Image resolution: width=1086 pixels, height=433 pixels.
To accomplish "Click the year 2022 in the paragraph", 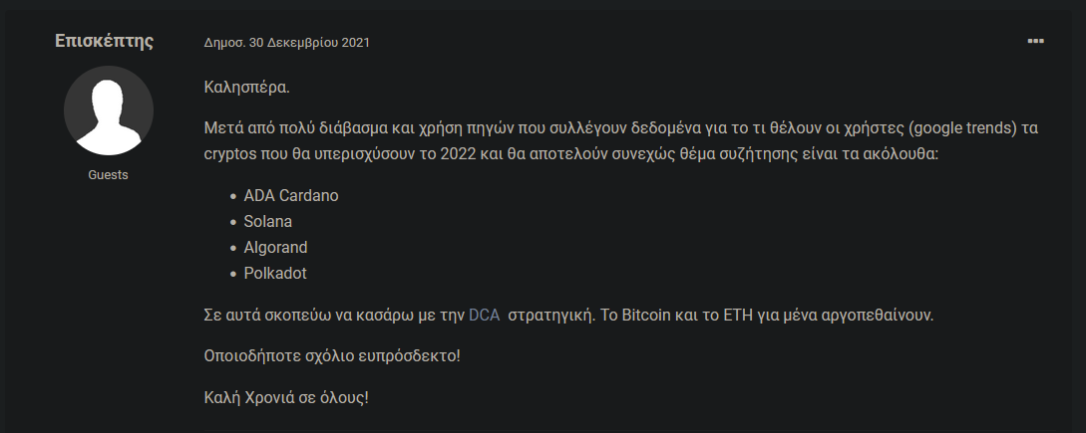I will (458, 153).
